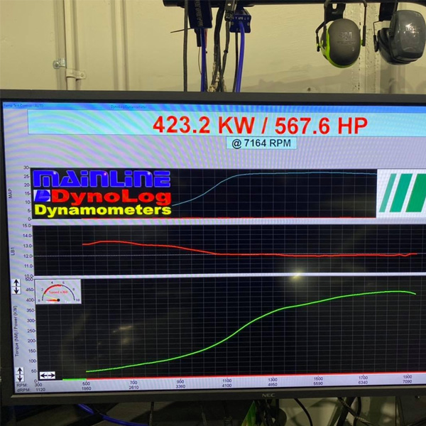Click the light blue MAP boost trace
This screenshot has height=426, width=426.
[284, 173]
